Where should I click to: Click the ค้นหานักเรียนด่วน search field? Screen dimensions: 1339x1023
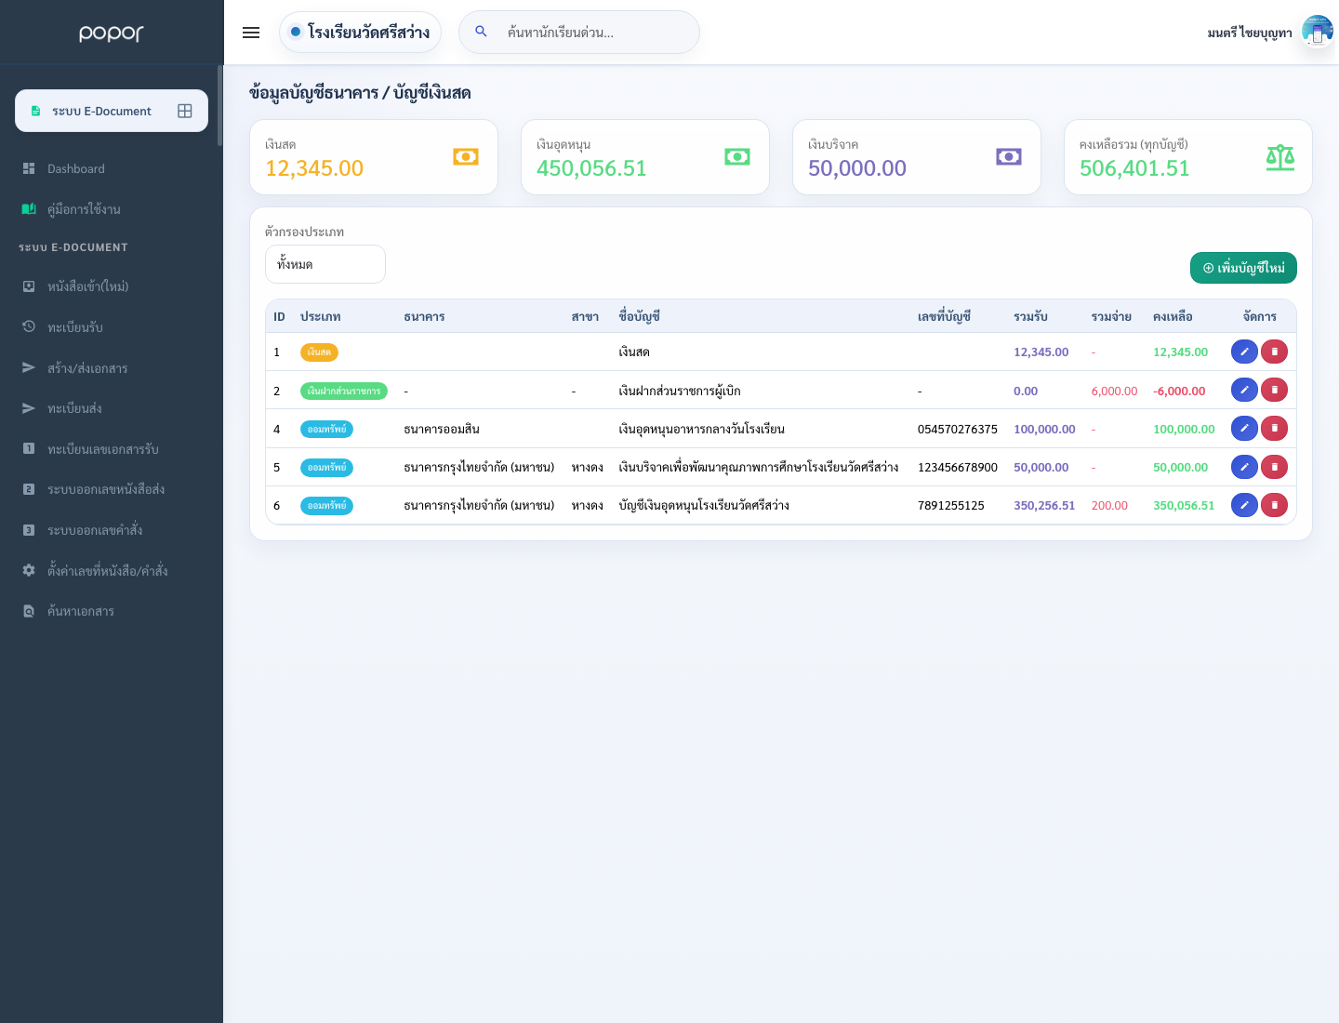pyautogui.click(x=595, y=33)
